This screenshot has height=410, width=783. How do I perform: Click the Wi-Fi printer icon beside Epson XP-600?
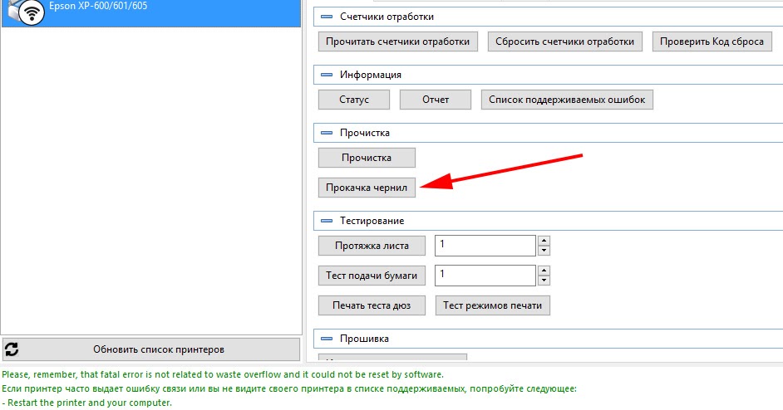pyautogui.click(x=27, y=12)
